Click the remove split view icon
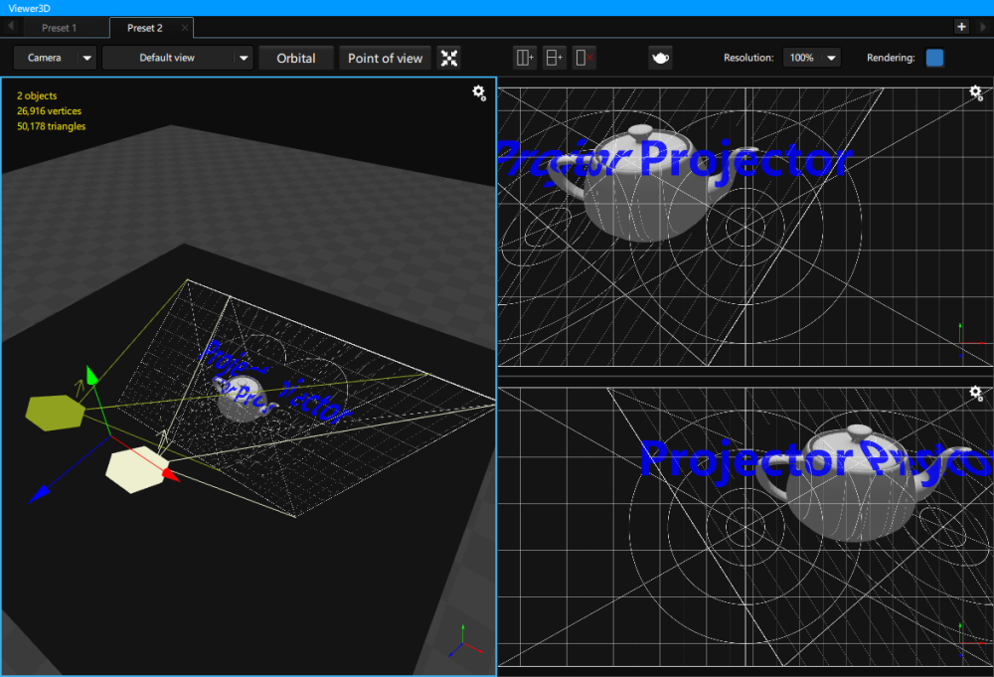Viewport: 994px width, 677px height. coord(584,58)
